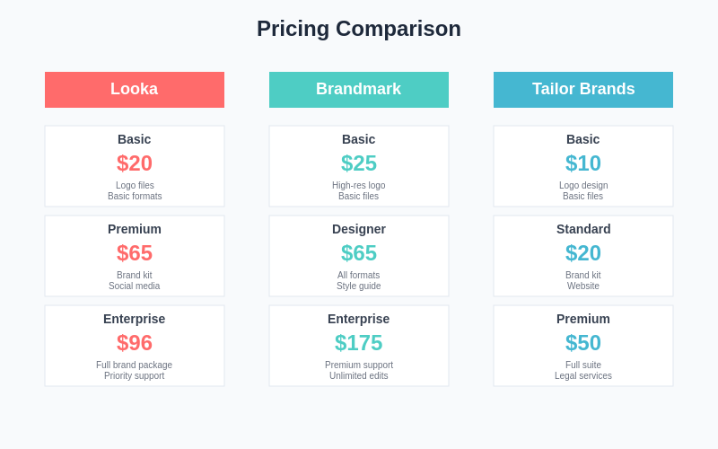Pick Brandmark's Basic plan card
The height and width of the screenshot is (449, 718).
(x=359, y=166)
